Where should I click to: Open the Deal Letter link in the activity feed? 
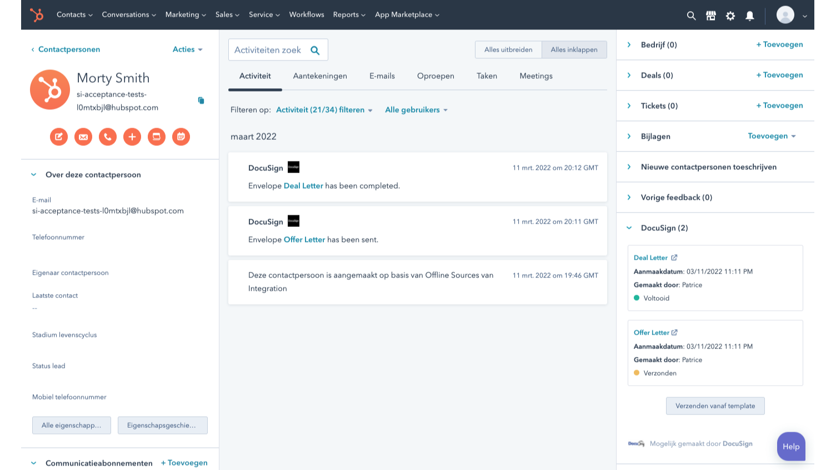point(303,186)
